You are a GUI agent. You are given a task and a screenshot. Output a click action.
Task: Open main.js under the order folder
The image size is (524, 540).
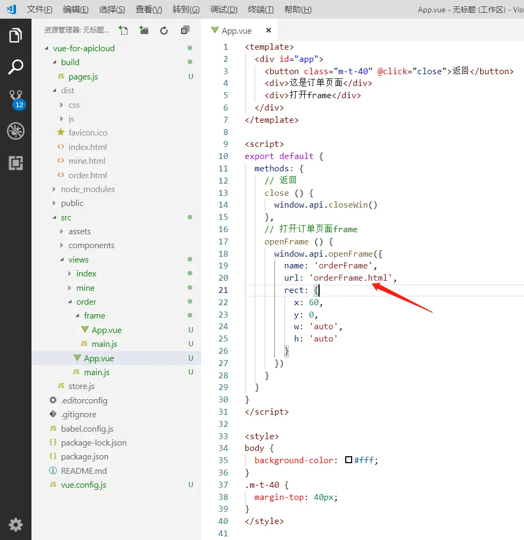tap(97, 372)
